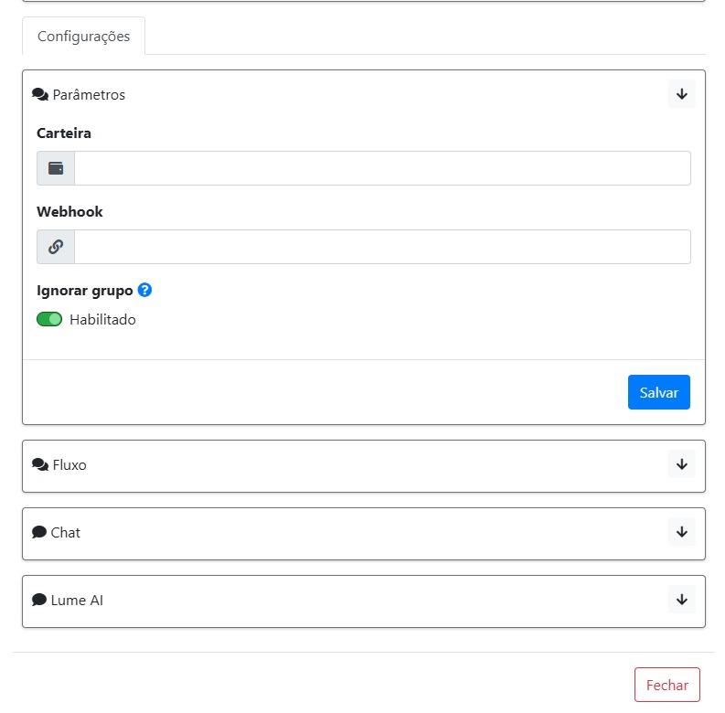Expand the Fluxo section arrow
Image resolution: width=725 pixels, height=713 pixels.
click(x=681, y=464)
